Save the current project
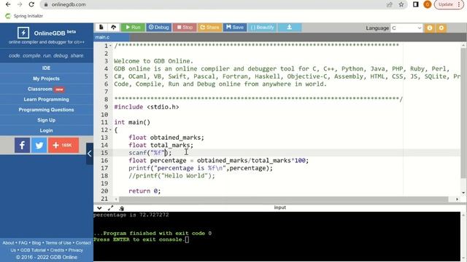 coord(235,28)
